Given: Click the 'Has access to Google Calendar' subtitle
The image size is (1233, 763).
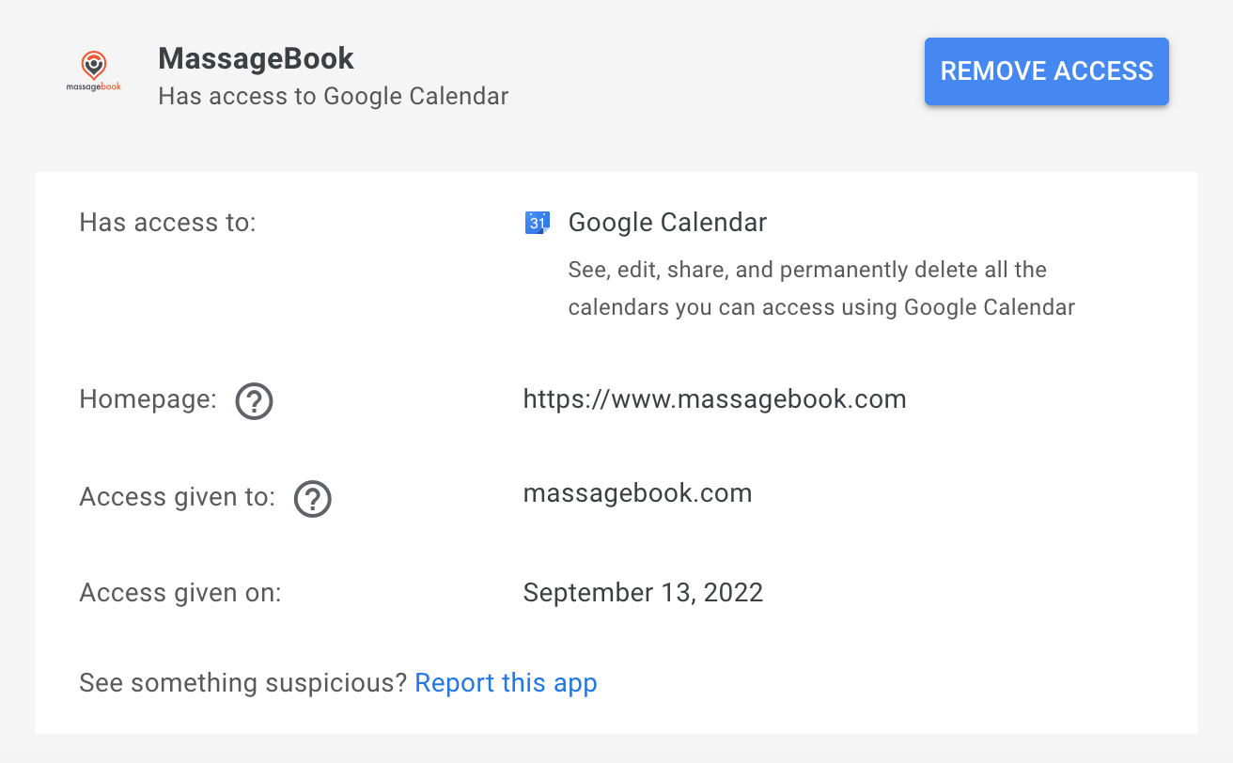Looking at the screenshot, I should click(334, 96).
